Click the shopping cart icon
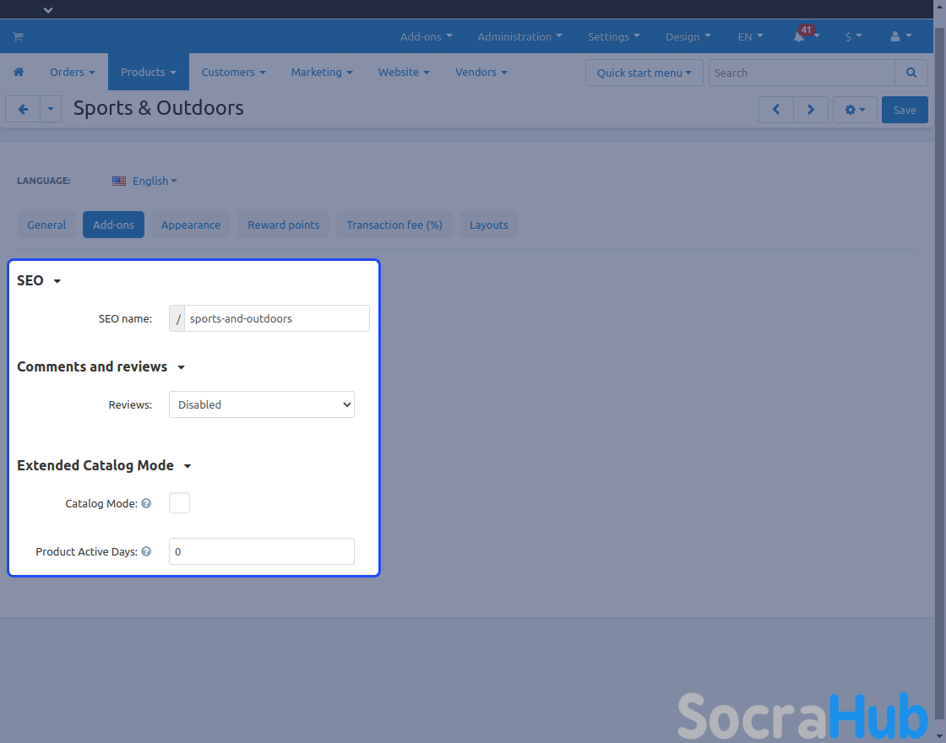The height and width of the screenshot is (743, 946). coord(18,37)
